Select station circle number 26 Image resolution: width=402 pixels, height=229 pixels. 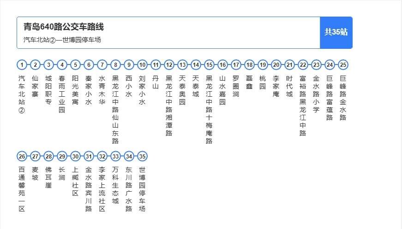pos(22,156)
